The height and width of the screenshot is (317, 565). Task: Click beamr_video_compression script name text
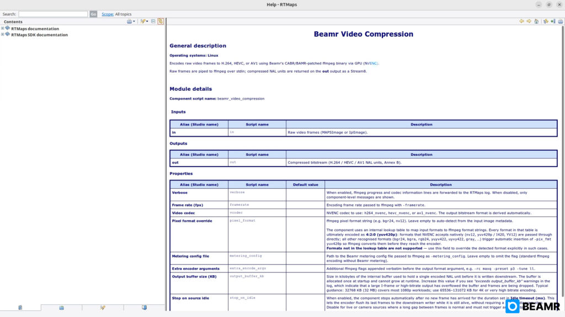[x=241, y=99]
